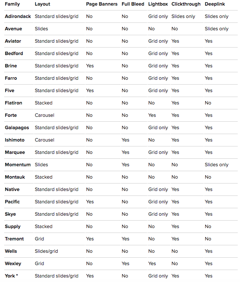Click Adirondack's 'Slides only' Clickthrough cell

pyautogui.click(x=183, y=16)
